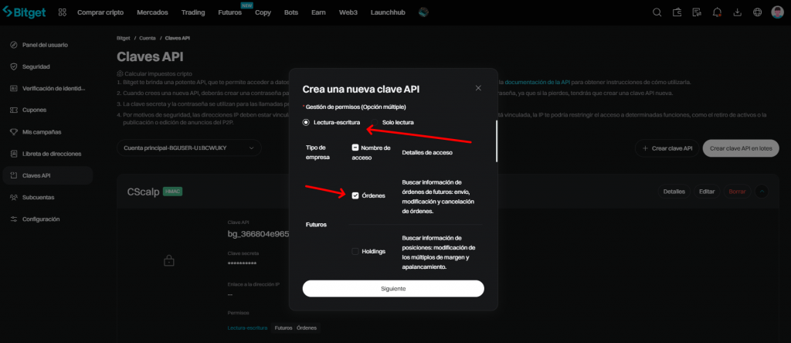This screenshot has width=791, height=343.
Task: Click the Calcular impuestos cripto text
Action: (158, 73)
